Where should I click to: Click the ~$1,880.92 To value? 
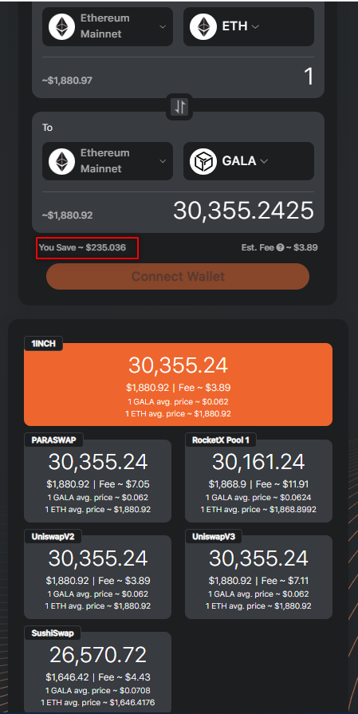pyautogui.click(x=67, y=215)
